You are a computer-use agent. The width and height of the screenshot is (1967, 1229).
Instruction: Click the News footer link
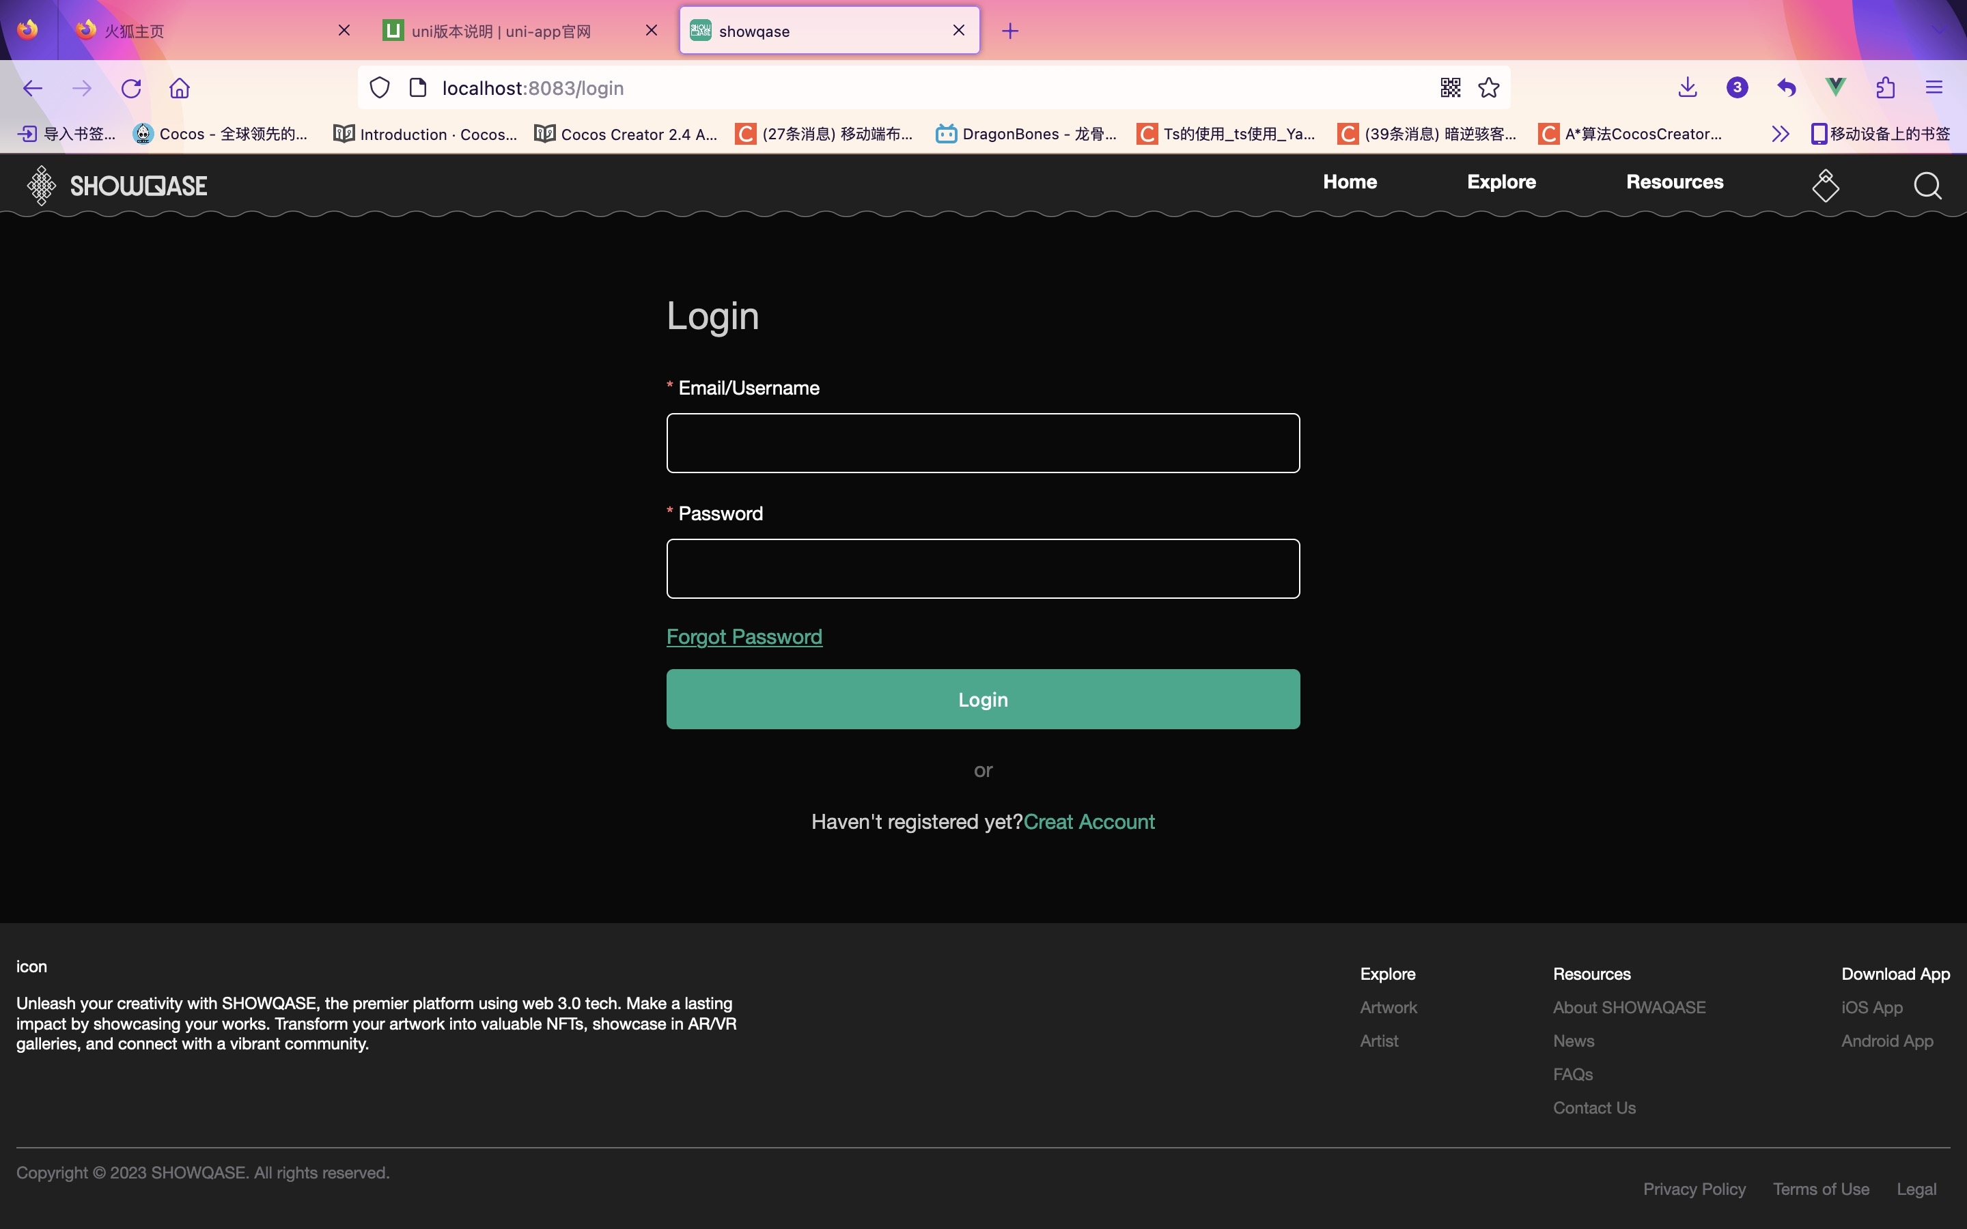click(x=1573, y=1041)
